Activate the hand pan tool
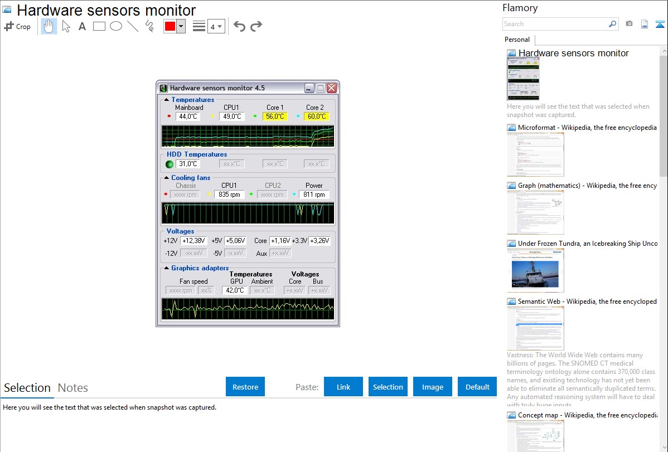Image resolution: width=668 pixels, height=452 pixels. [x=49, y=26]
